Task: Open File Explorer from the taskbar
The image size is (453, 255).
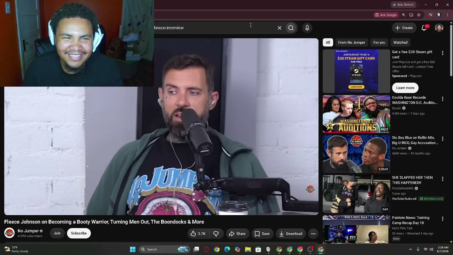Action: tap(248, 249)
